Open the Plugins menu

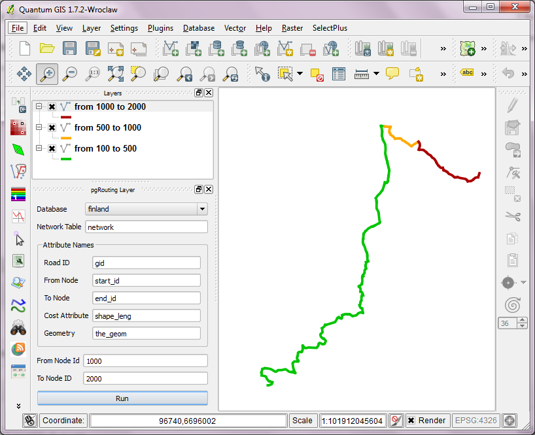(x=160, y=28)
